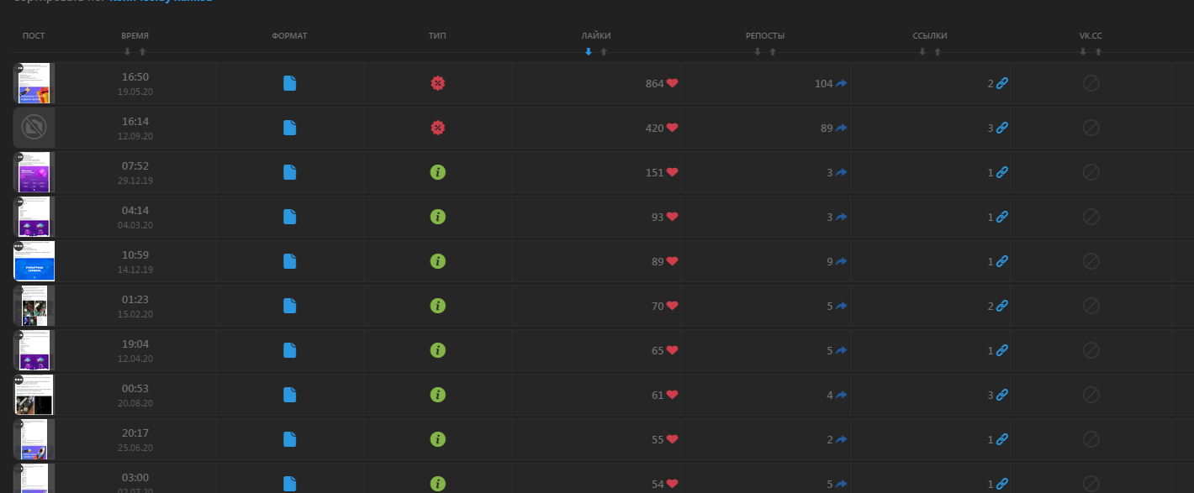1194x493 pixels.
Task: Sort Ссылки column ascending arrow
Action: [x=938, y=52]
